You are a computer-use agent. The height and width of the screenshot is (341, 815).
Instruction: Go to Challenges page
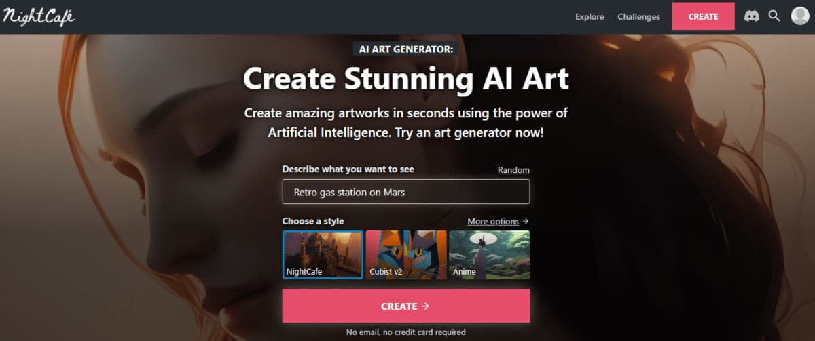pyautogui.click(x=638, y=17)
